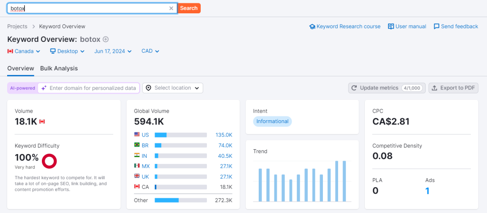This screenshot has height=213, width=487.
Task: Clear the search field with X icon
Action: point(171,8)
